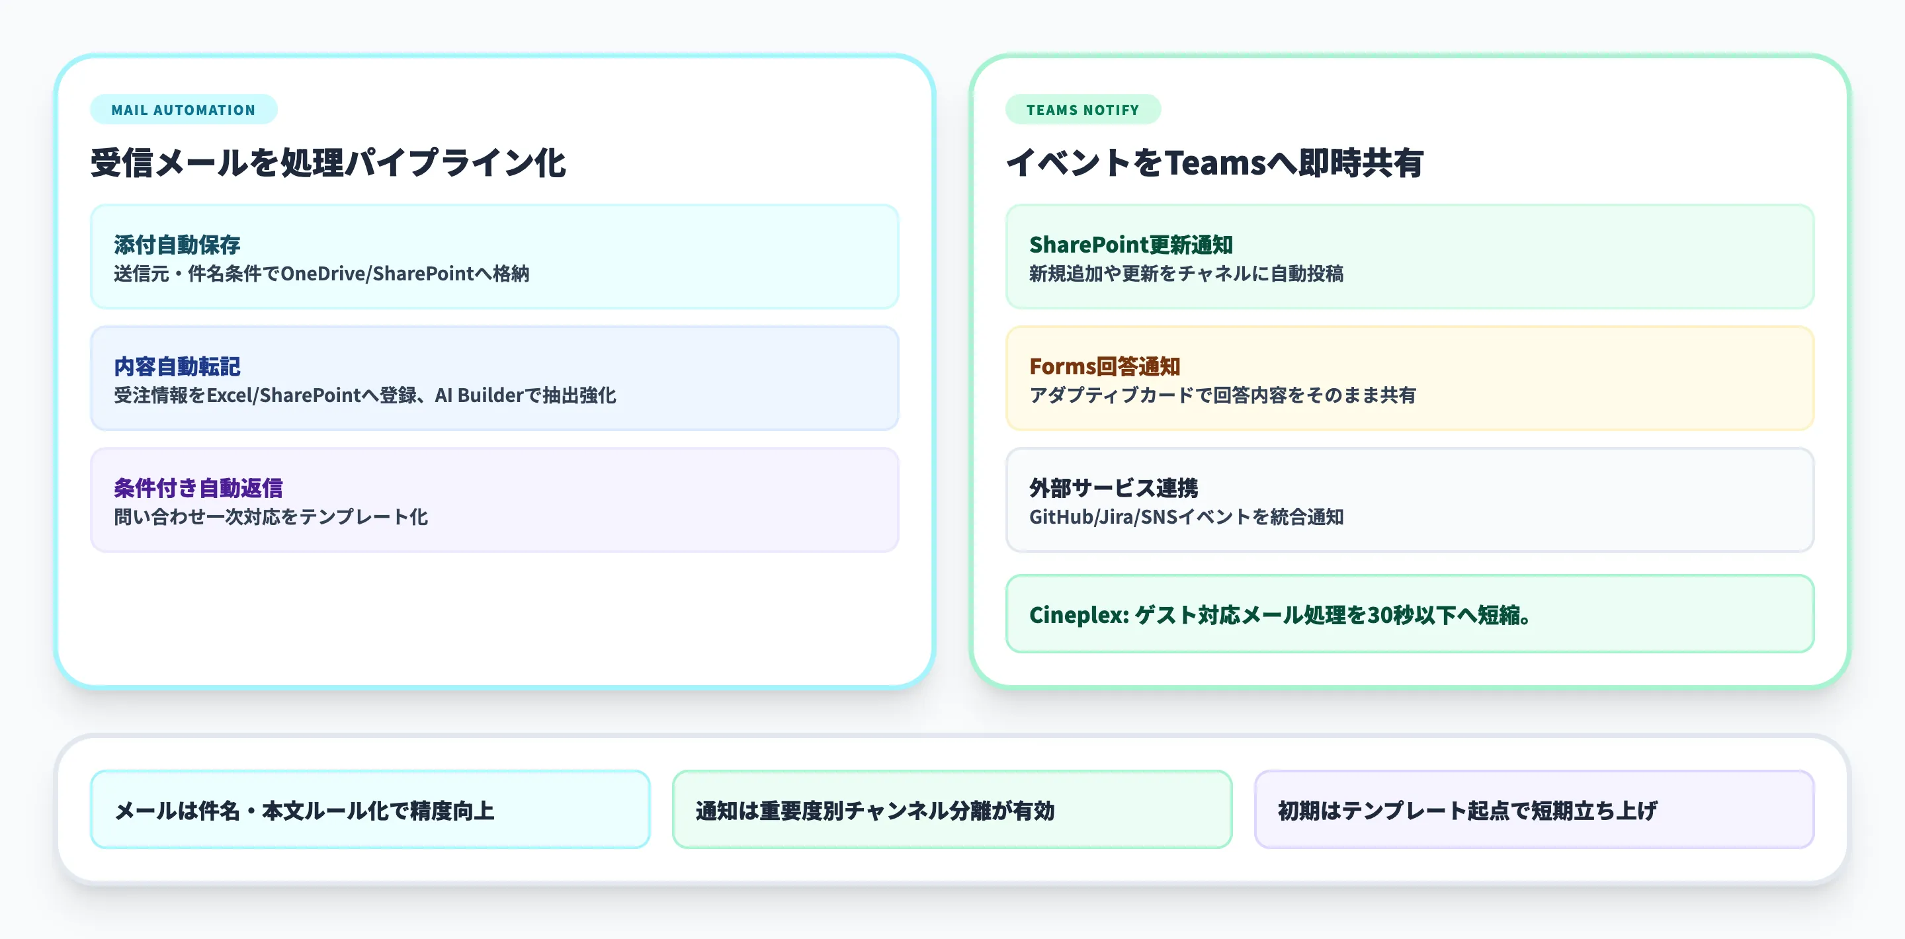Image resolution: width=1905 pixels, height=939 pixels.
Task: Click the 受信メールを処理パイプライン化 heading
Action: [x=327, y=163]
